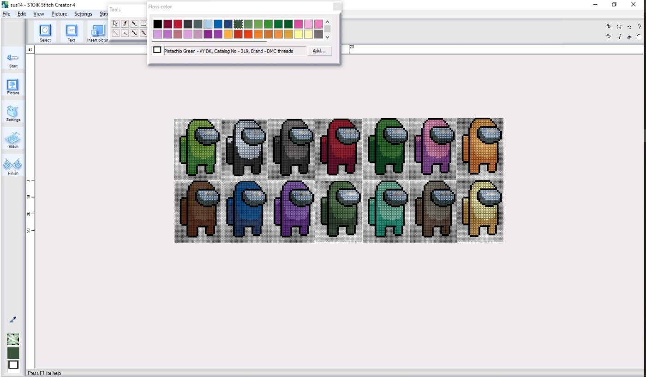Click the Add... button in Floss color
The width and height of the screenshot is (646, 377).
pyautogui.click(x=319, y=51)
